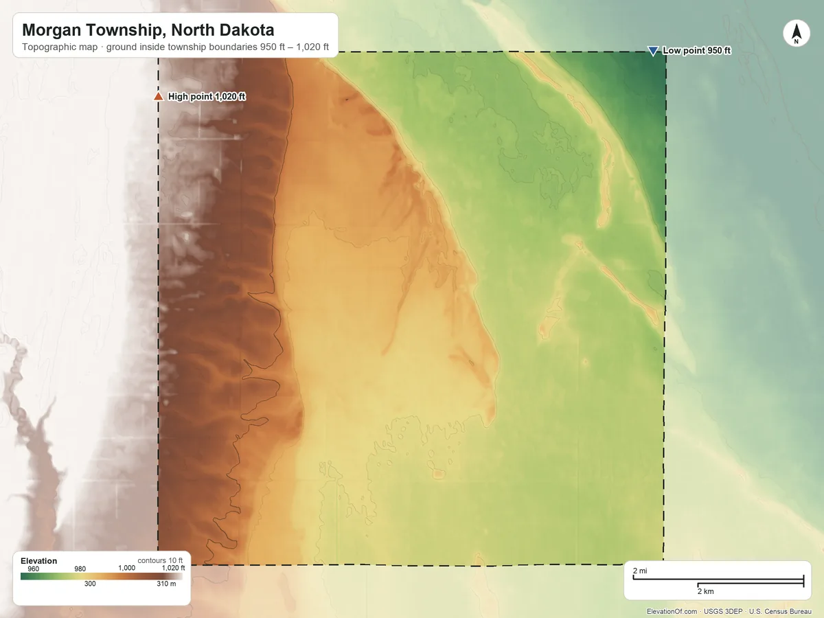Select the 'Low point 950 ft' label

point(696,51)
